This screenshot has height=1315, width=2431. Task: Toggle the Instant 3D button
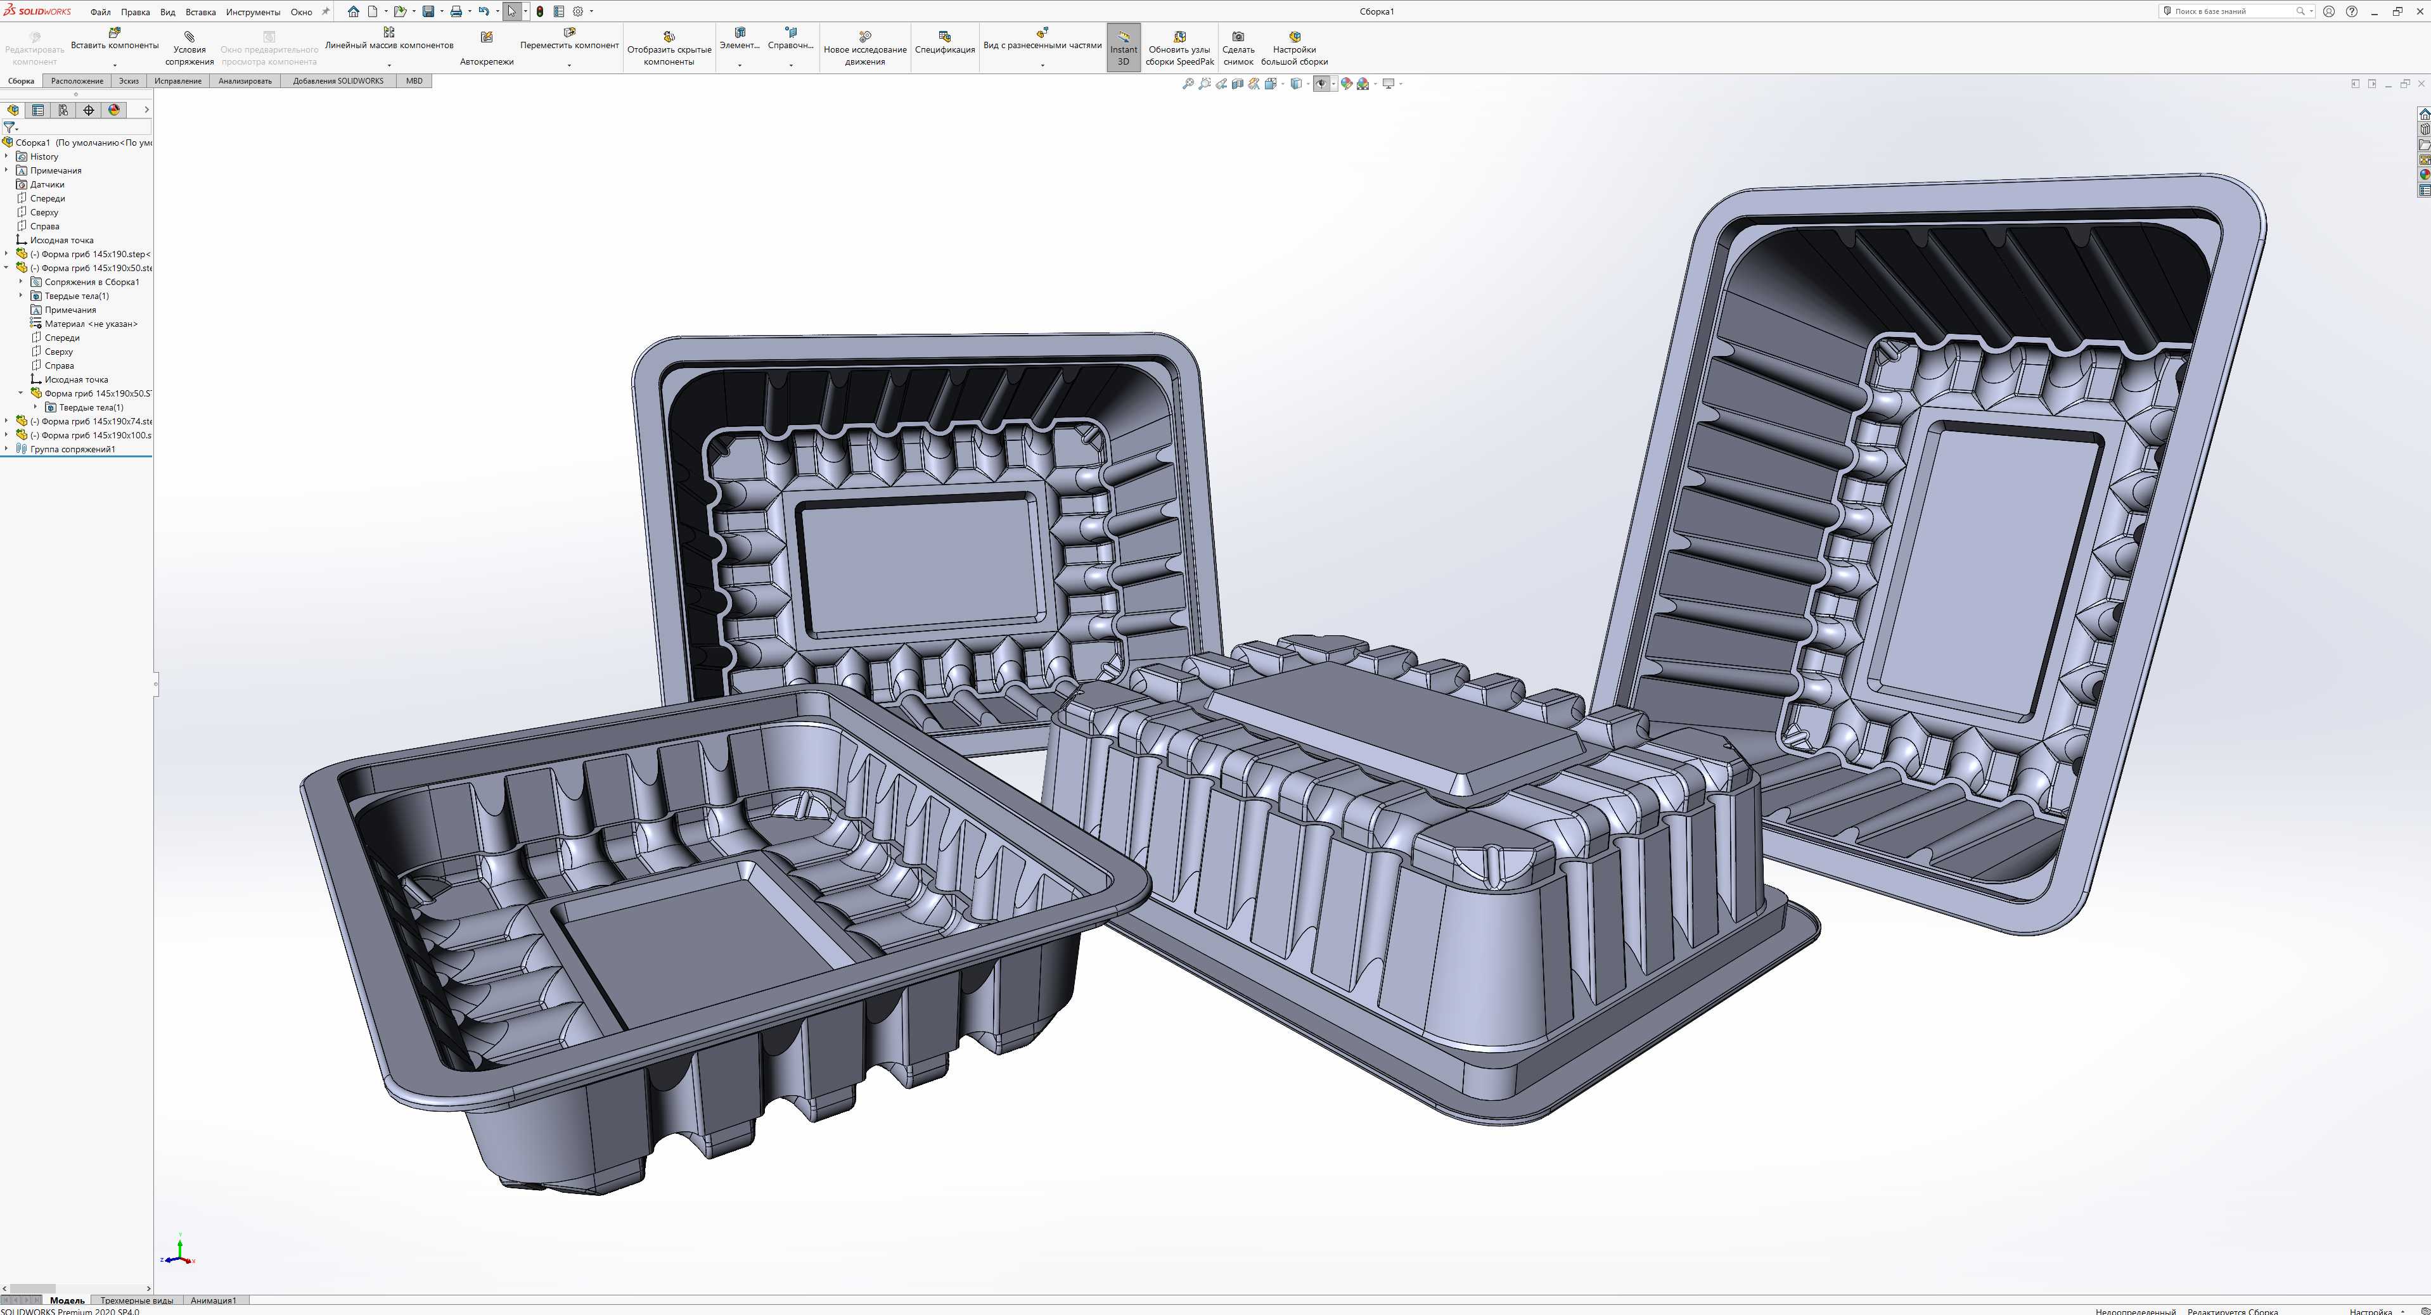(x=1123, y=48)
